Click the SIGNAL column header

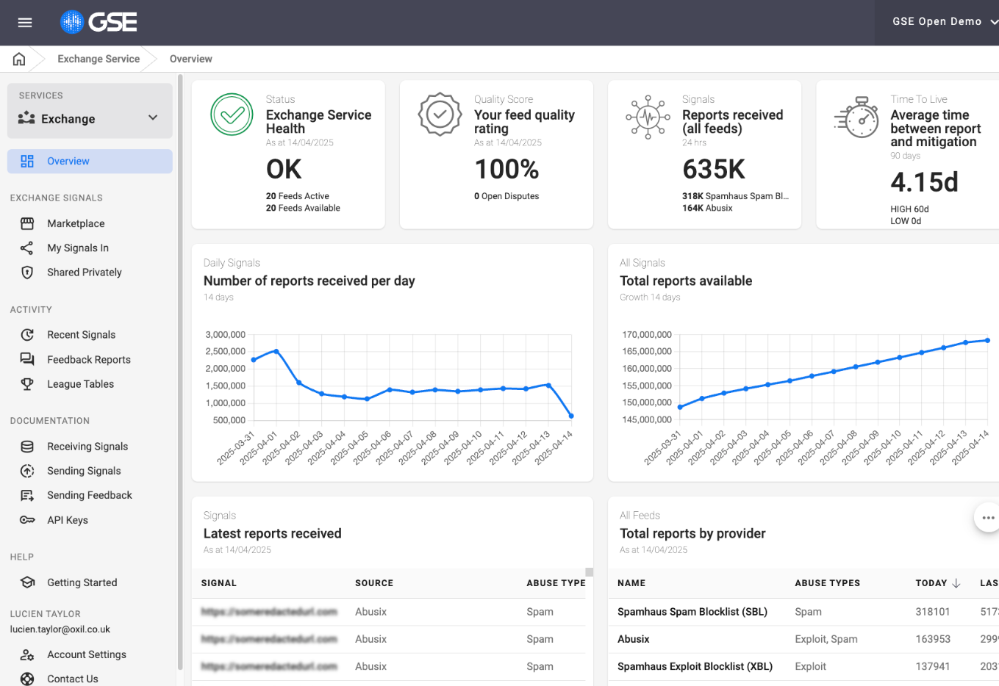219,583
